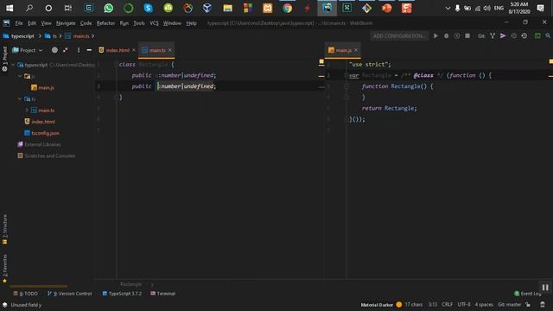The width and height of the screenshot is (553, 311).
Task: Open the Edit menu
Action: (x=32, y=23)
